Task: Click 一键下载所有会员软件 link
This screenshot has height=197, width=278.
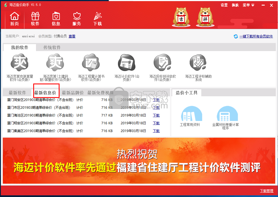Action: coord(256,36)
